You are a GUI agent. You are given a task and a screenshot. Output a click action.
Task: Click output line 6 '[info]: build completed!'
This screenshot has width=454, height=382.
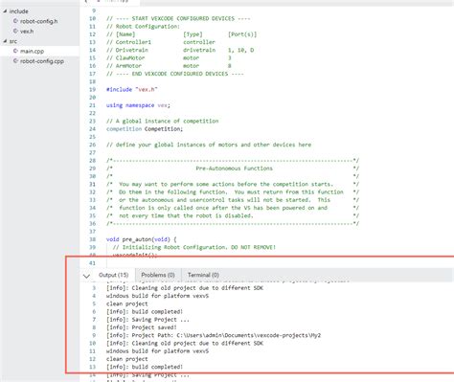point(145,312)
